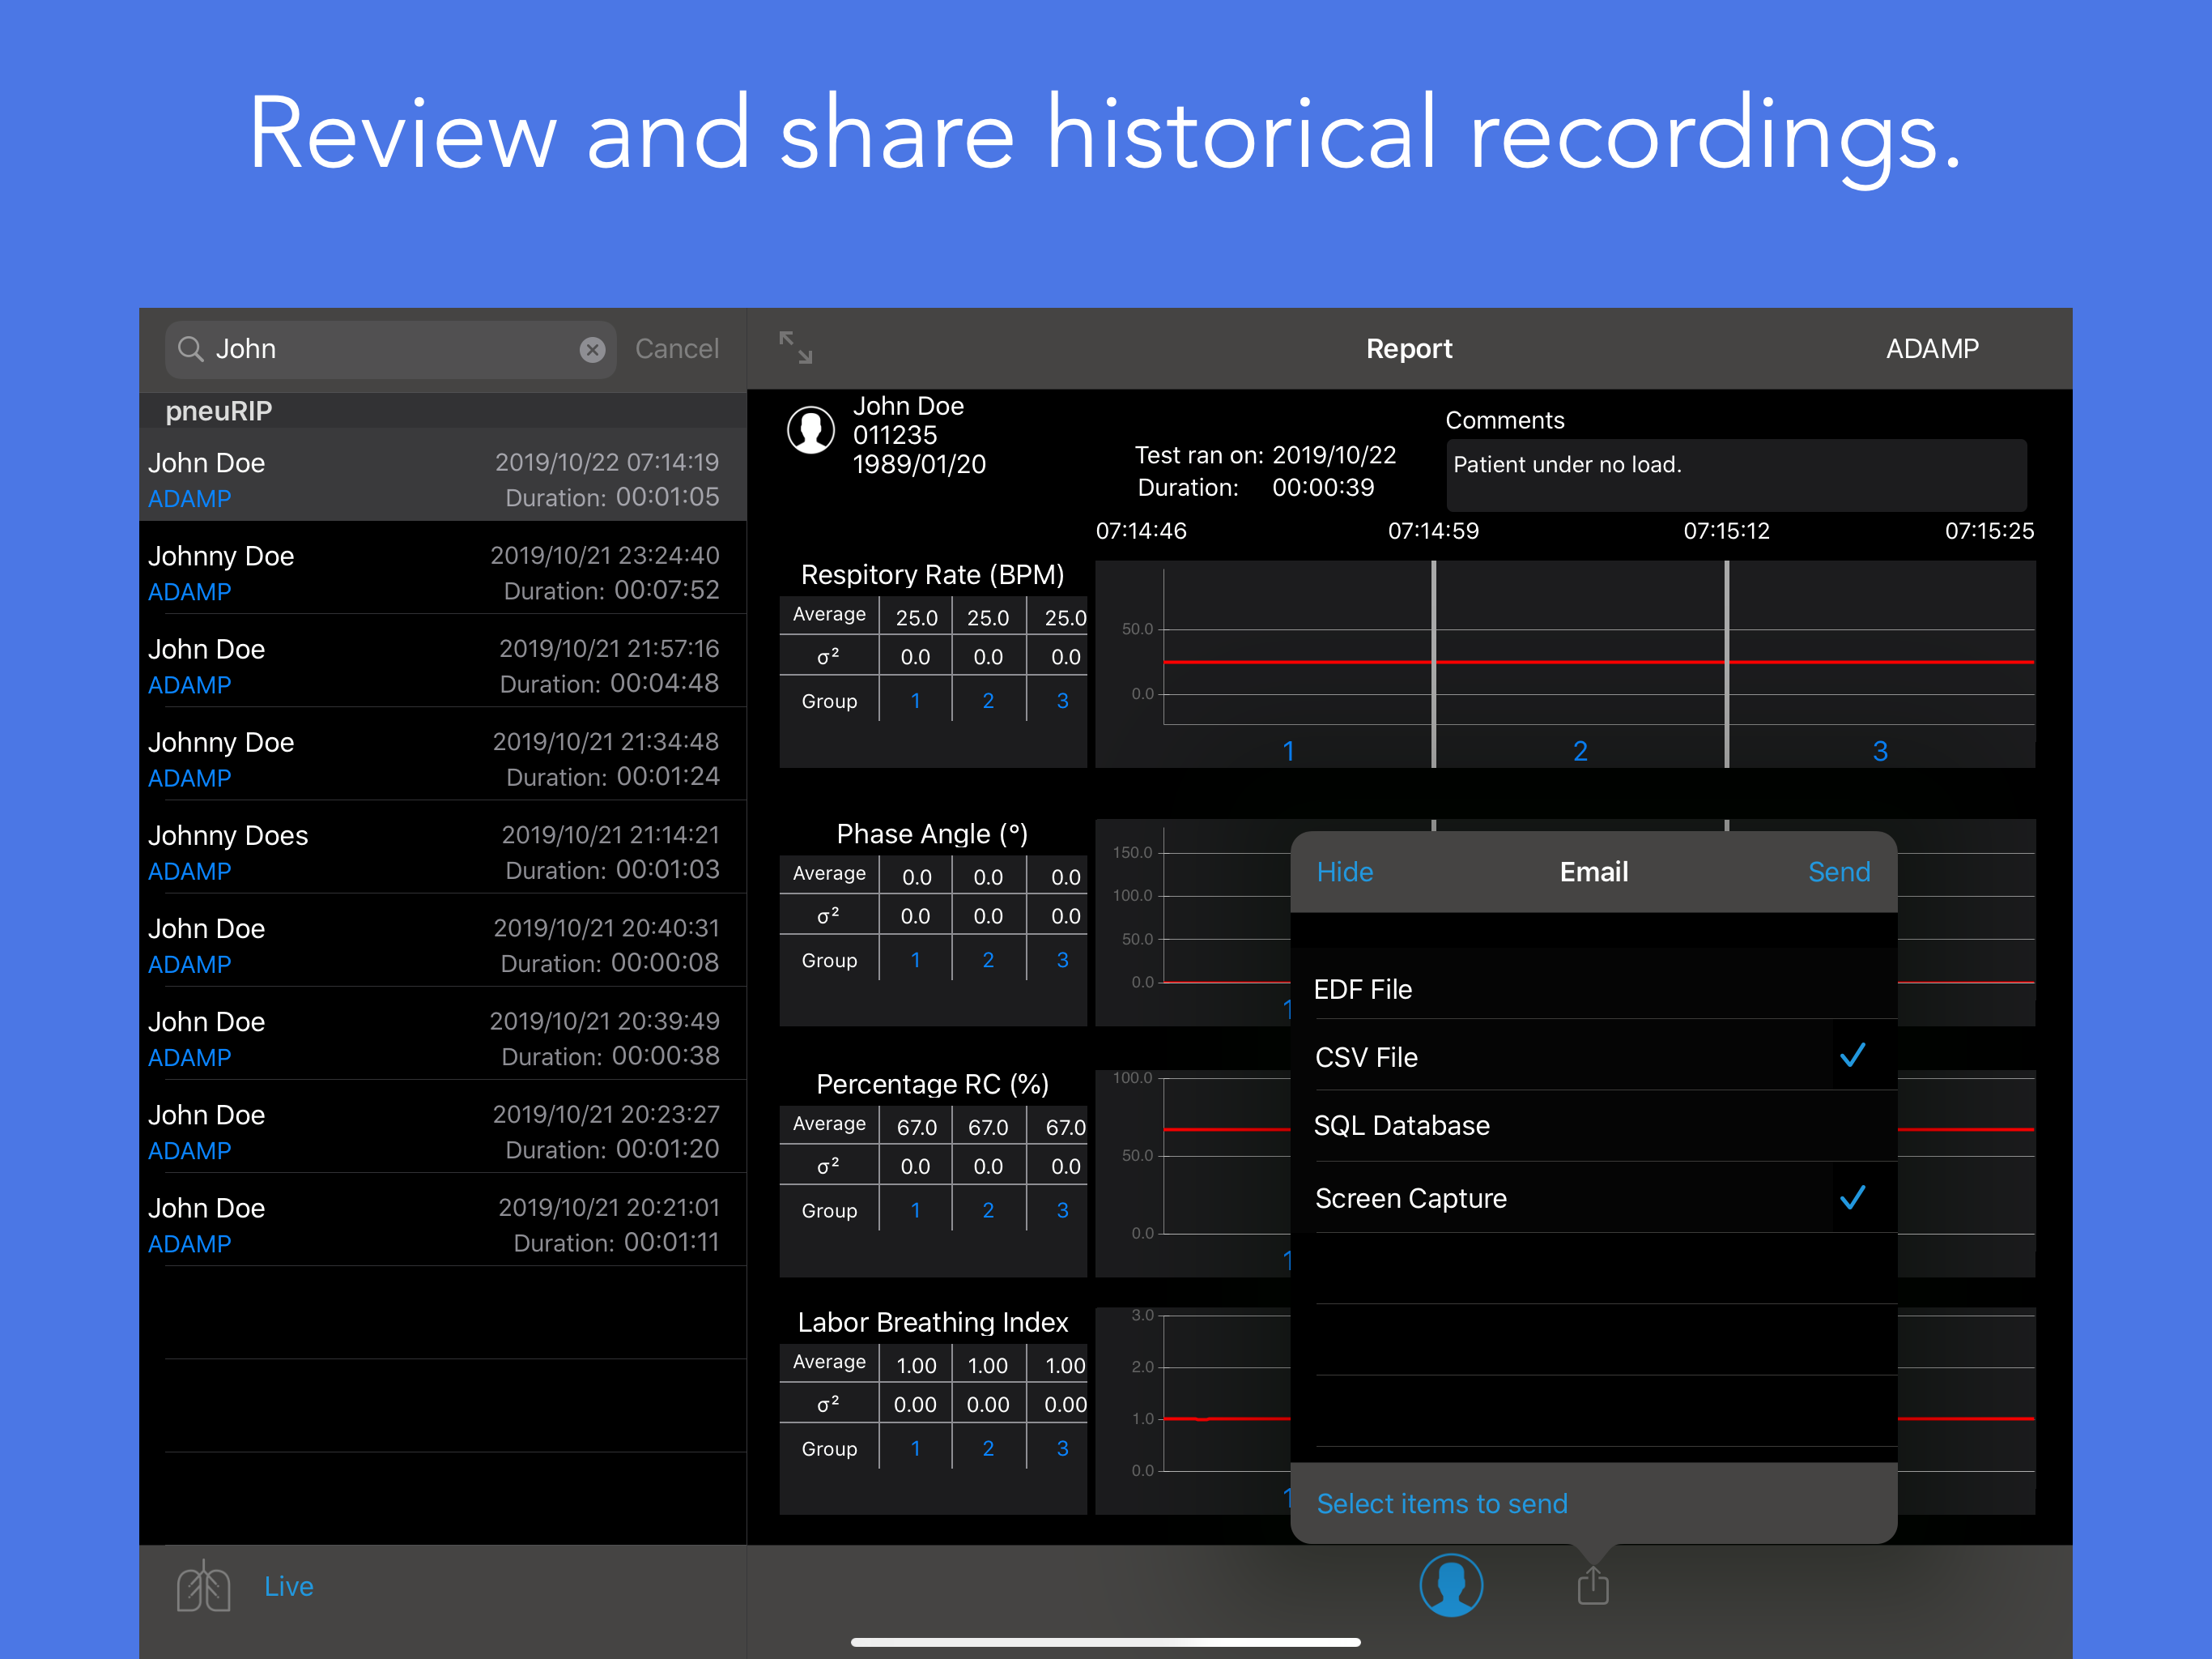Tap the patient avatar beside John Doe

810,430
